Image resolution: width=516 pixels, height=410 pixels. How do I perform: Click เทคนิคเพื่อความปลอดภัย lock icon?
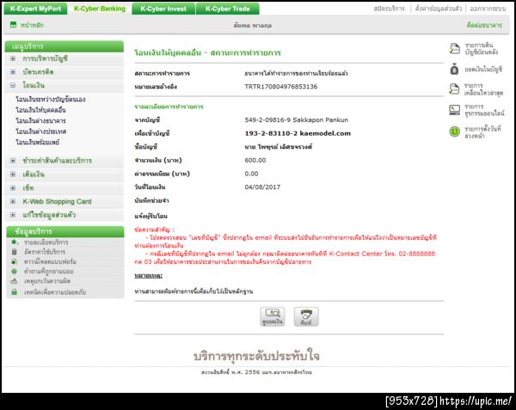tap(14, 292)
